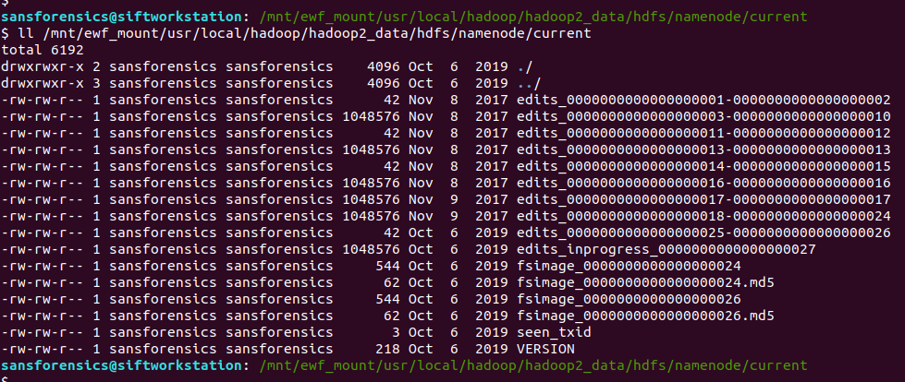Screen dimensions: 905x382
Task: Click the edits_0000000000000000017-0000000000000000017 filename
Action: pyautogui.click(x=703, y=200)
